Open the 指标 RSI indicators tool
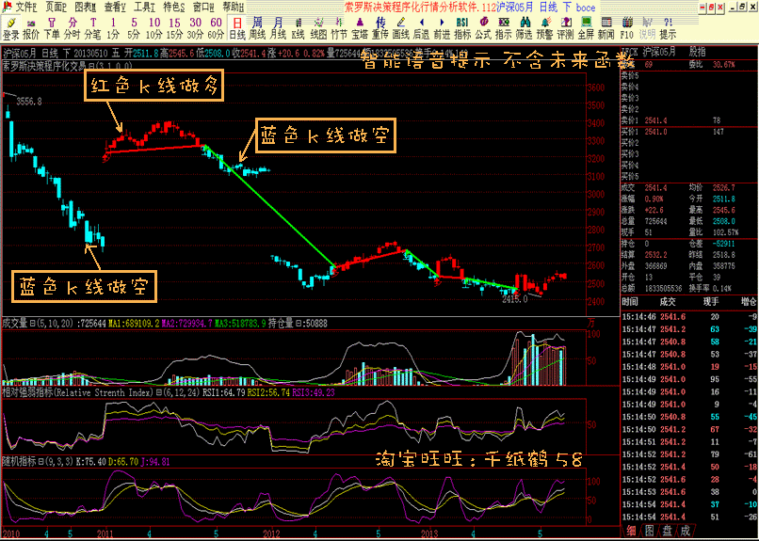 [462, 28]
